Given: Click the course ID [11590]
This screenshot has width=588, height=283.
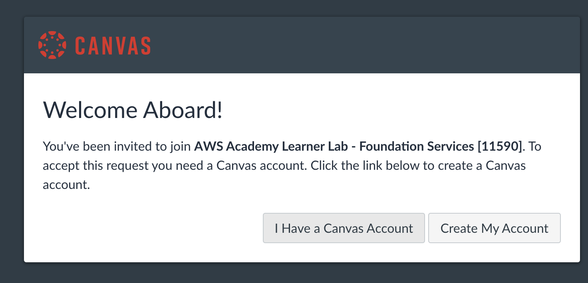Looking at the screenshot, I should (500, 147).
